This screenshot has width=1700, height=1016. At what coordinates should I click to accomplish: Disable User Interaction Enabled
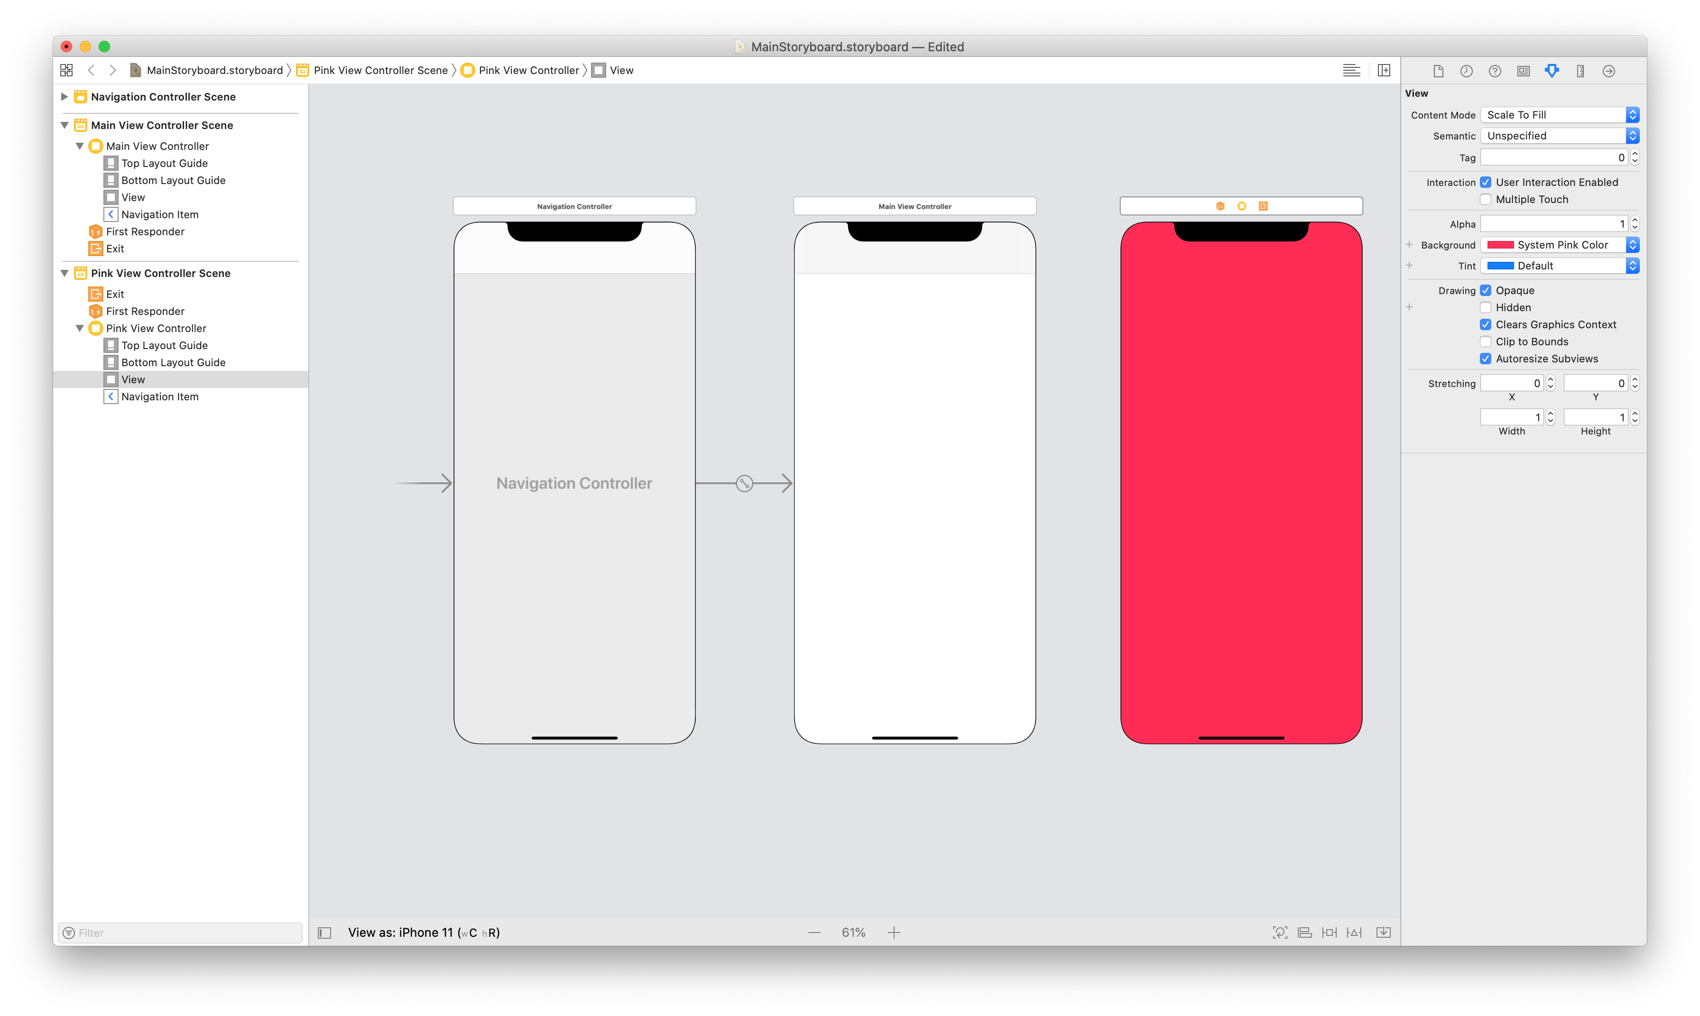[x=1486, y=181]
